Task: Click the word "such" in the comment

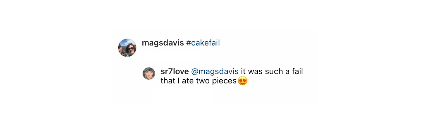Action: (273, 71)
